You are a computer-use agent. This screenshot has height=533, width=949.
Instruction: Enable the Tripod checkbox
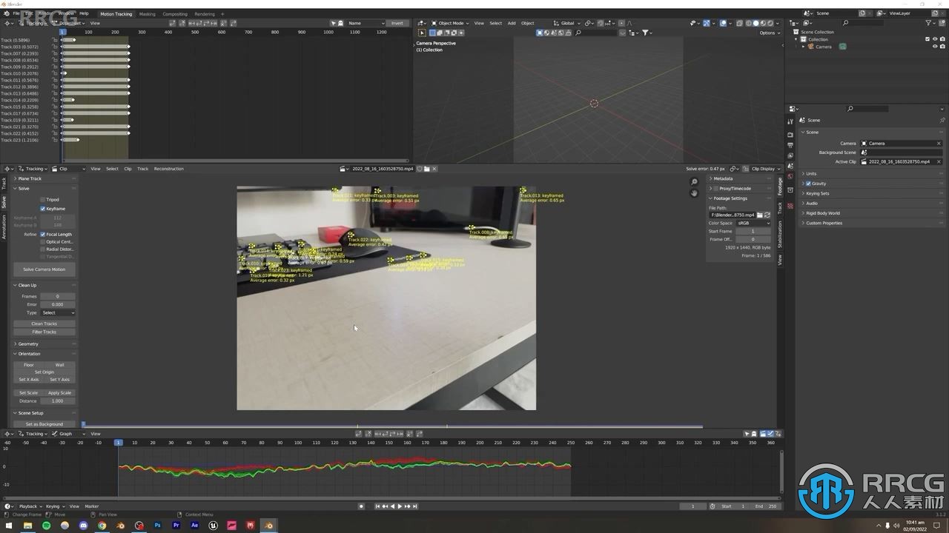pyautogui.click(x=43, y=199)
